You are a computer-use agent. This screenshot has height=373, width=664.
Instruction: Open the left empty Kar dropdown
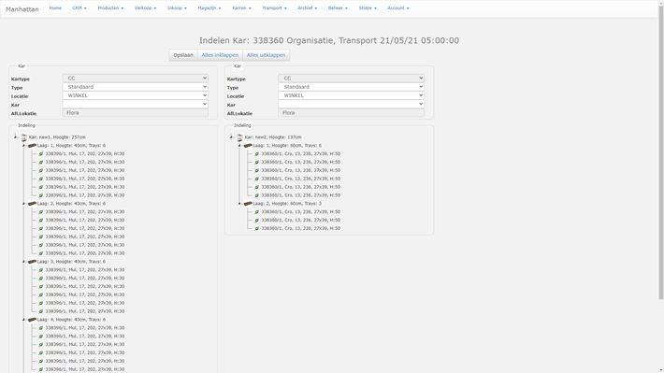click(x=136, y=104)
